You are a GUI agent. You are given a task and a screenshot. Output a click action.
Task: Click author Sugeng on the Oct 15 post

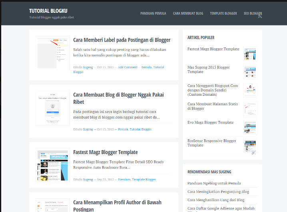pos(88,67)
